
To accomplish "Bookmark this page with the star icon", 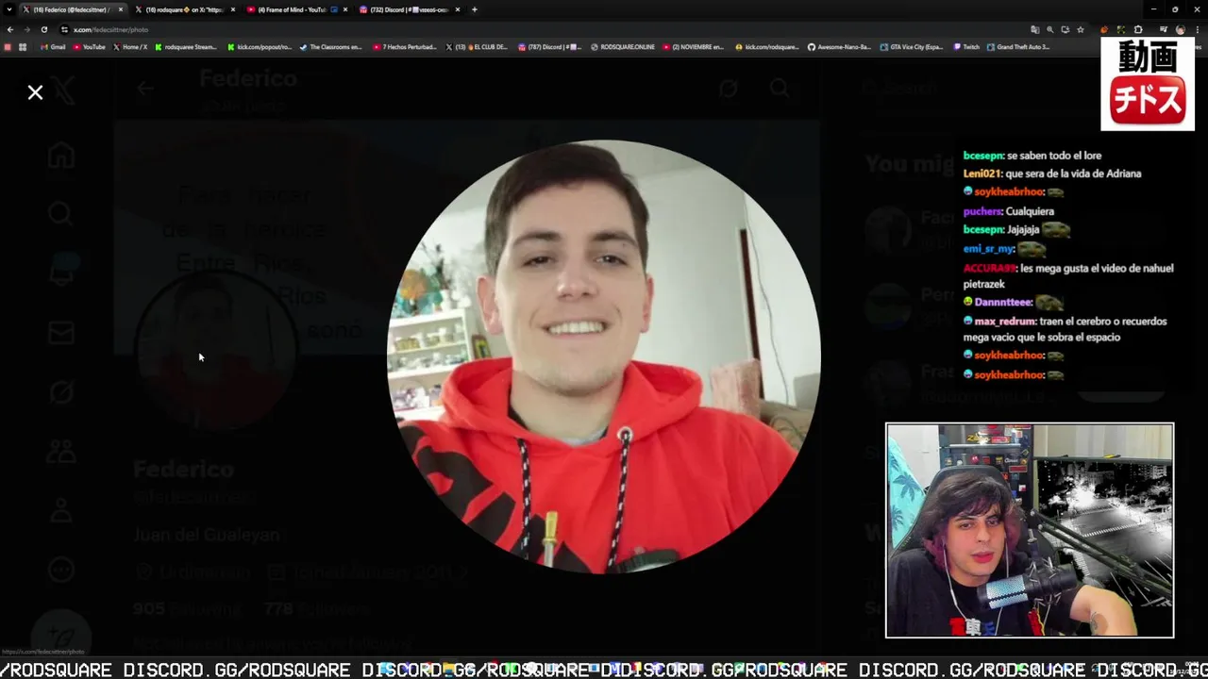I will pos(1081,29).
